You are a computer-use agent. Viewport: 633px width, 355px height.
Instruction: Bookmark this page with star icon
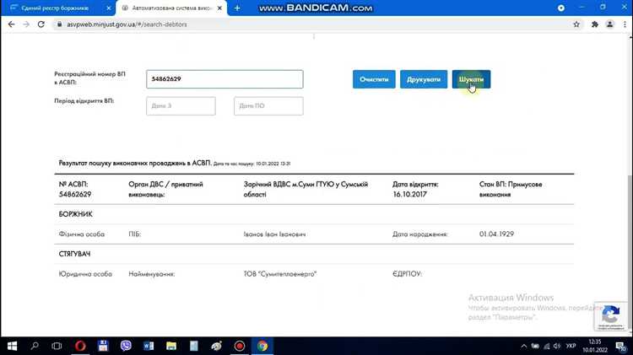tap(576, 24)
